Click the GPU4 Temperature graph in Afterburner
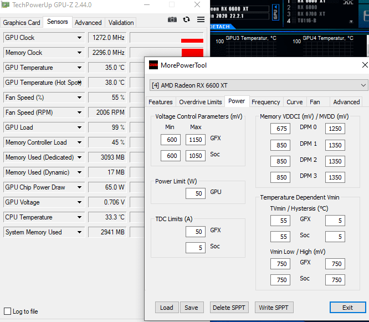This screenshot has width=369, height=322. 329,48
